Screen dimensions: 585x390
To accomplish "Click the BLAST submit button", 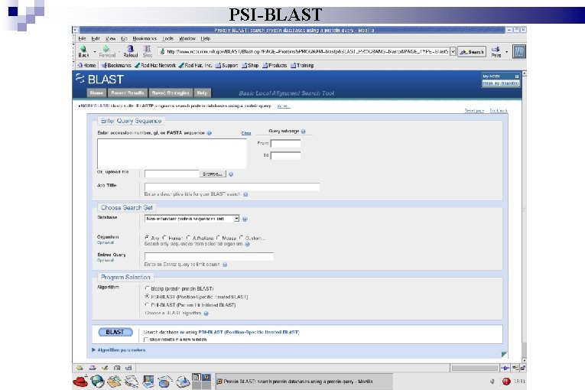I will [x=115, y=332].
